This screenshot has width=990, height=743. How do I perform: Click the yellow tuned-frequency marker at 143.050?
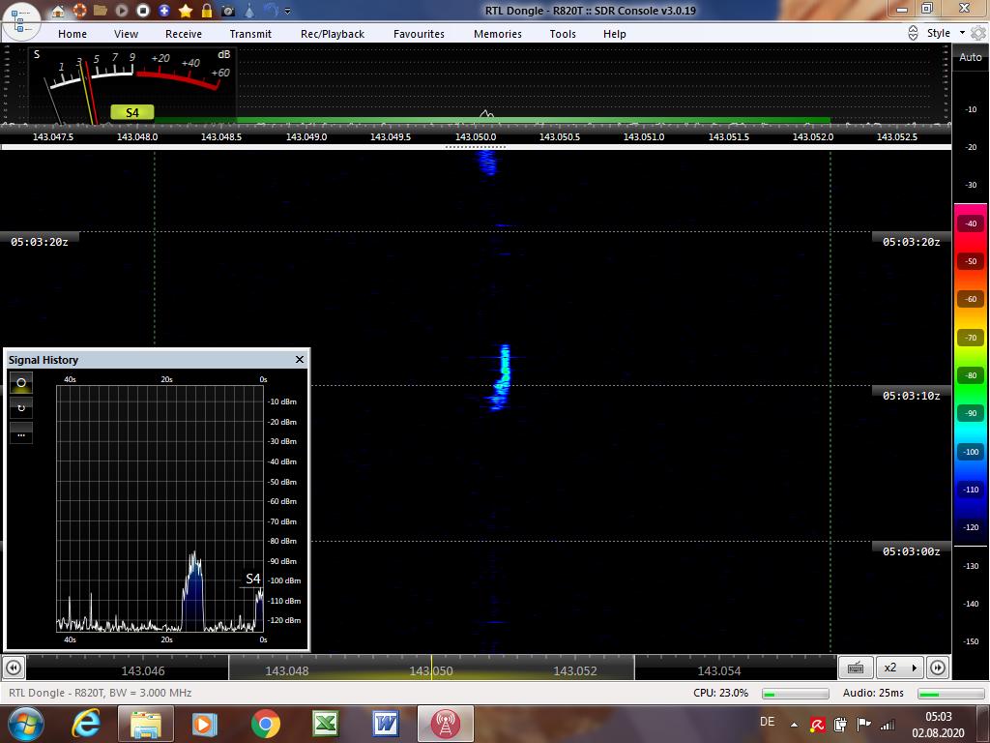pyautogui.click(x=431, y=668)
